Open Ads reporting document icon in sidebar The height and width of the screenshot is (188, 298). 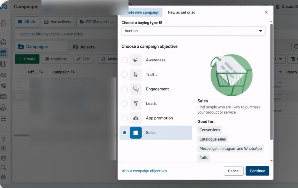click(x=3, y=64)
